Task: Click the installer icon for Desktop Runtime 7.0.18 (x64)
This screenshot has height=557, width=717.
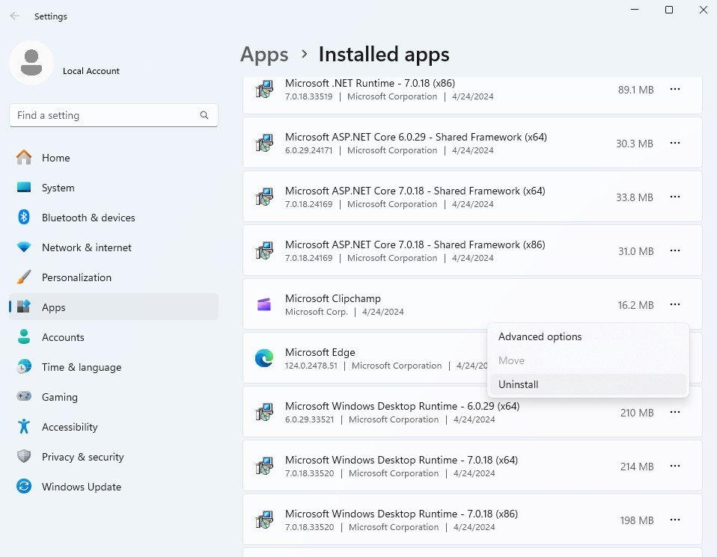Action: pyautogui.click(x=264, y=466)
